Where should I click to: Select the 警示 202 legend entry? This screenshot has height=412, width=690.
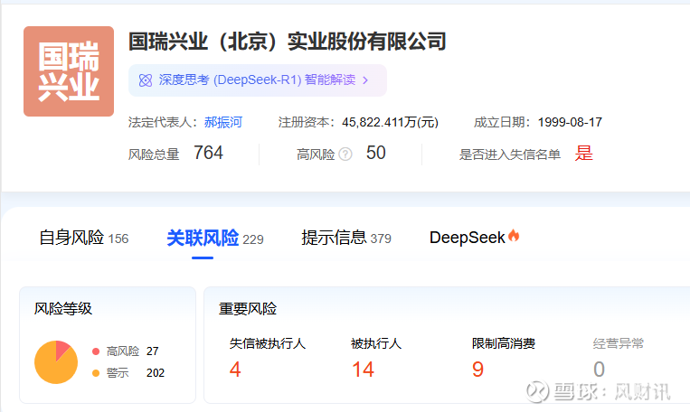coord(128,373)
